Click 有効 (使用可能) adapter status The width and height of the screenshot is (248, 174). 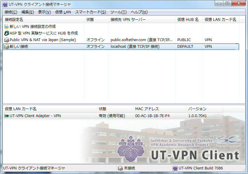point(112,116)
